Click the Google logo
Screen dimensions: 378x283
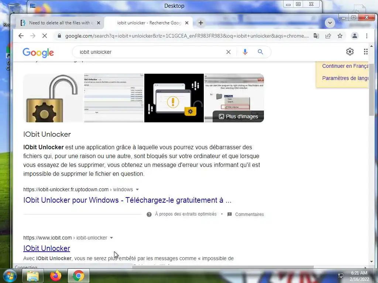pyautogui.click(x=38, y=52)
